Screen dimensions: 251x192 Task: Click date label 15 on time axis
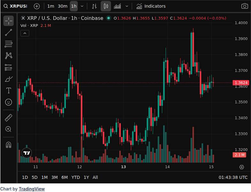pos(211,167)
